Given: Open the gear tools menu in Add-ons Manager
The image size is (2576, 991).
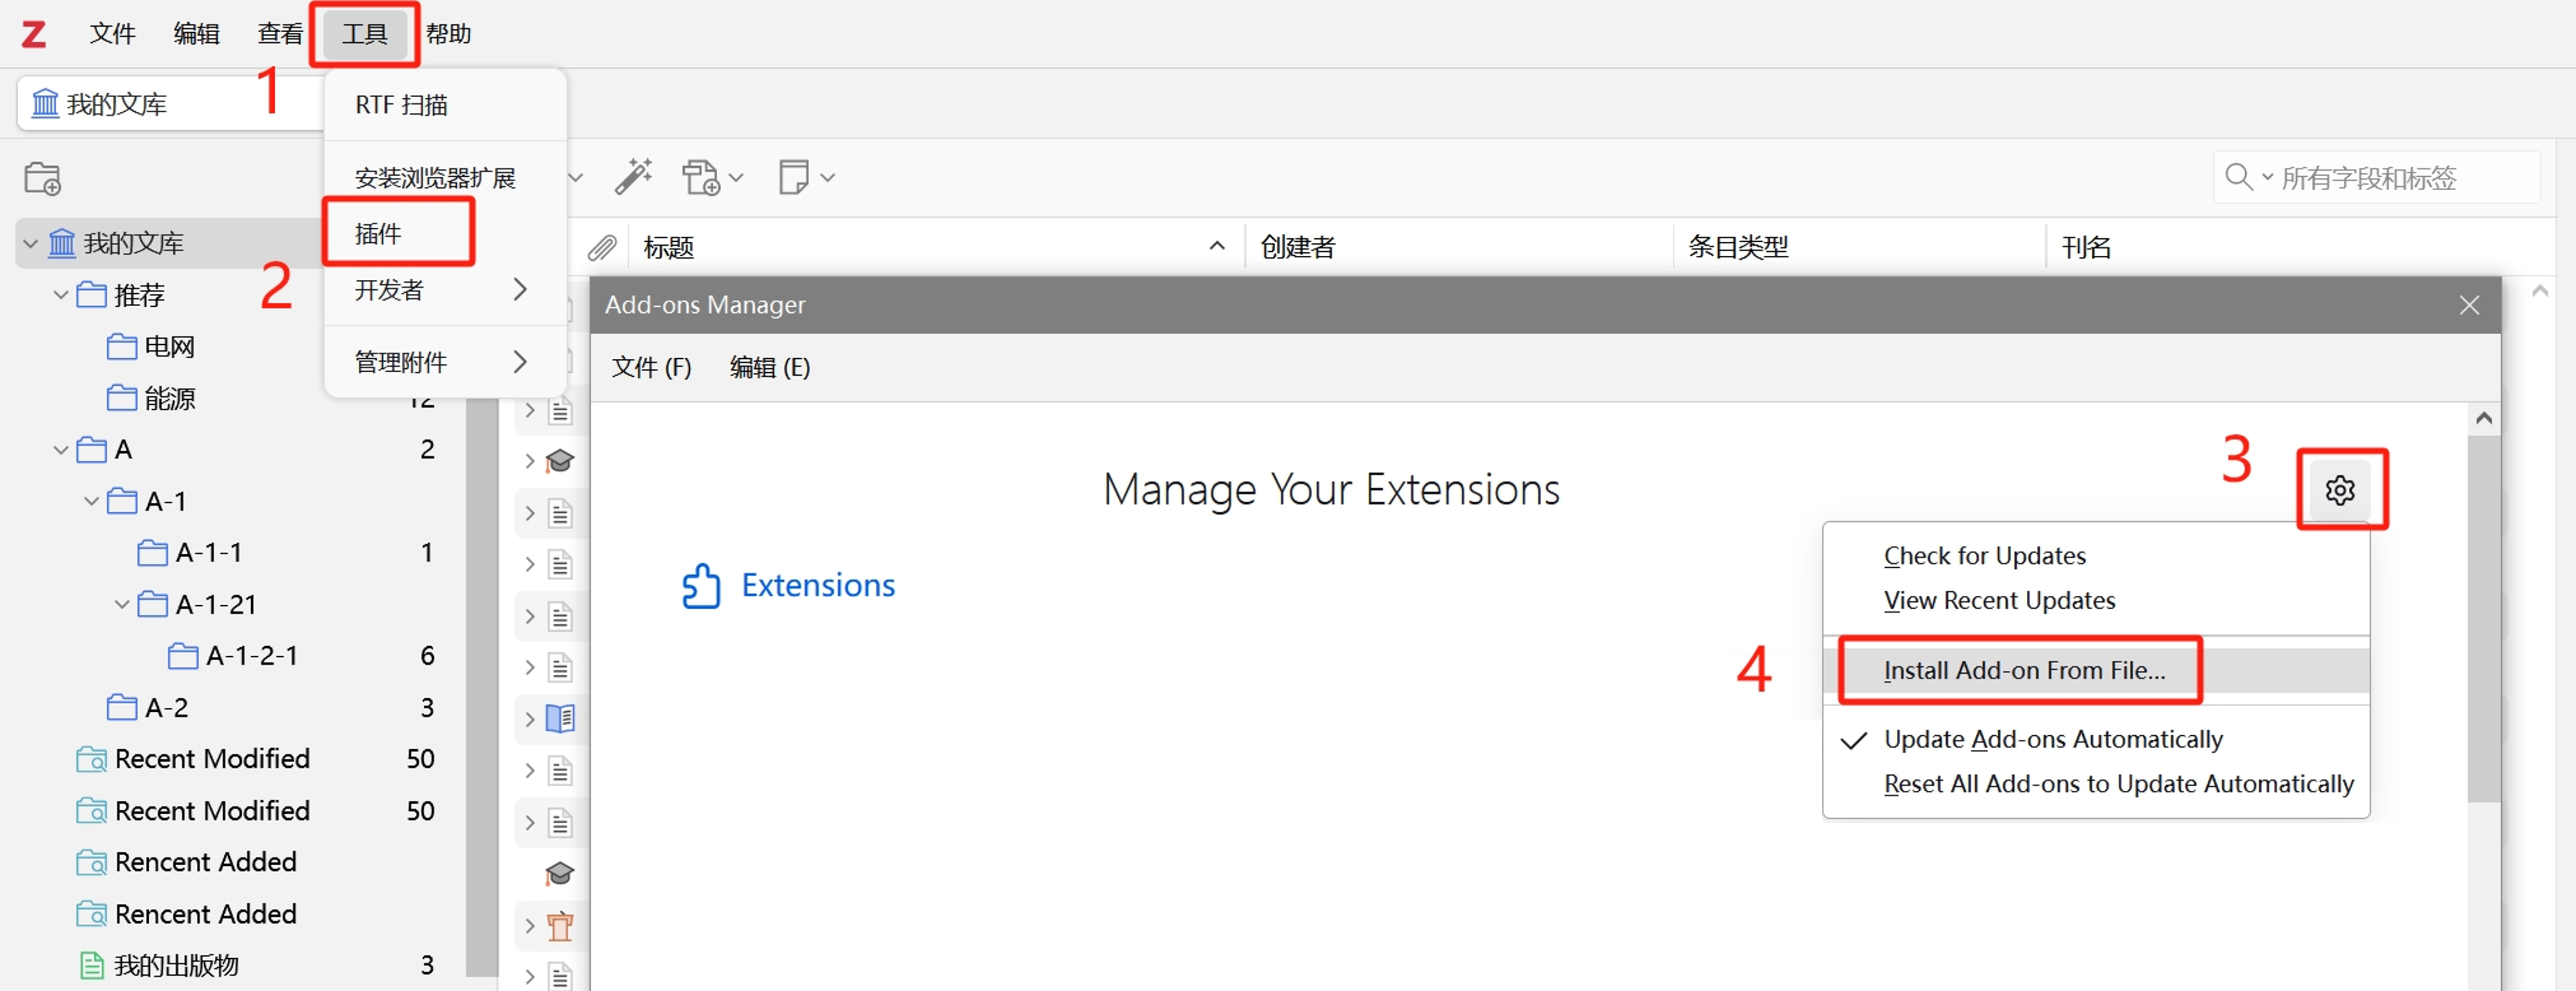Looking at the screenshot, I should (x=2340, y=490).
